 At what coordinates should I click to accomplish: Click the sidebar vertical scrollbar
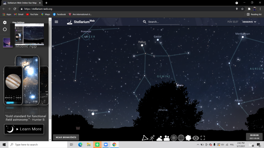coord(50,77)
